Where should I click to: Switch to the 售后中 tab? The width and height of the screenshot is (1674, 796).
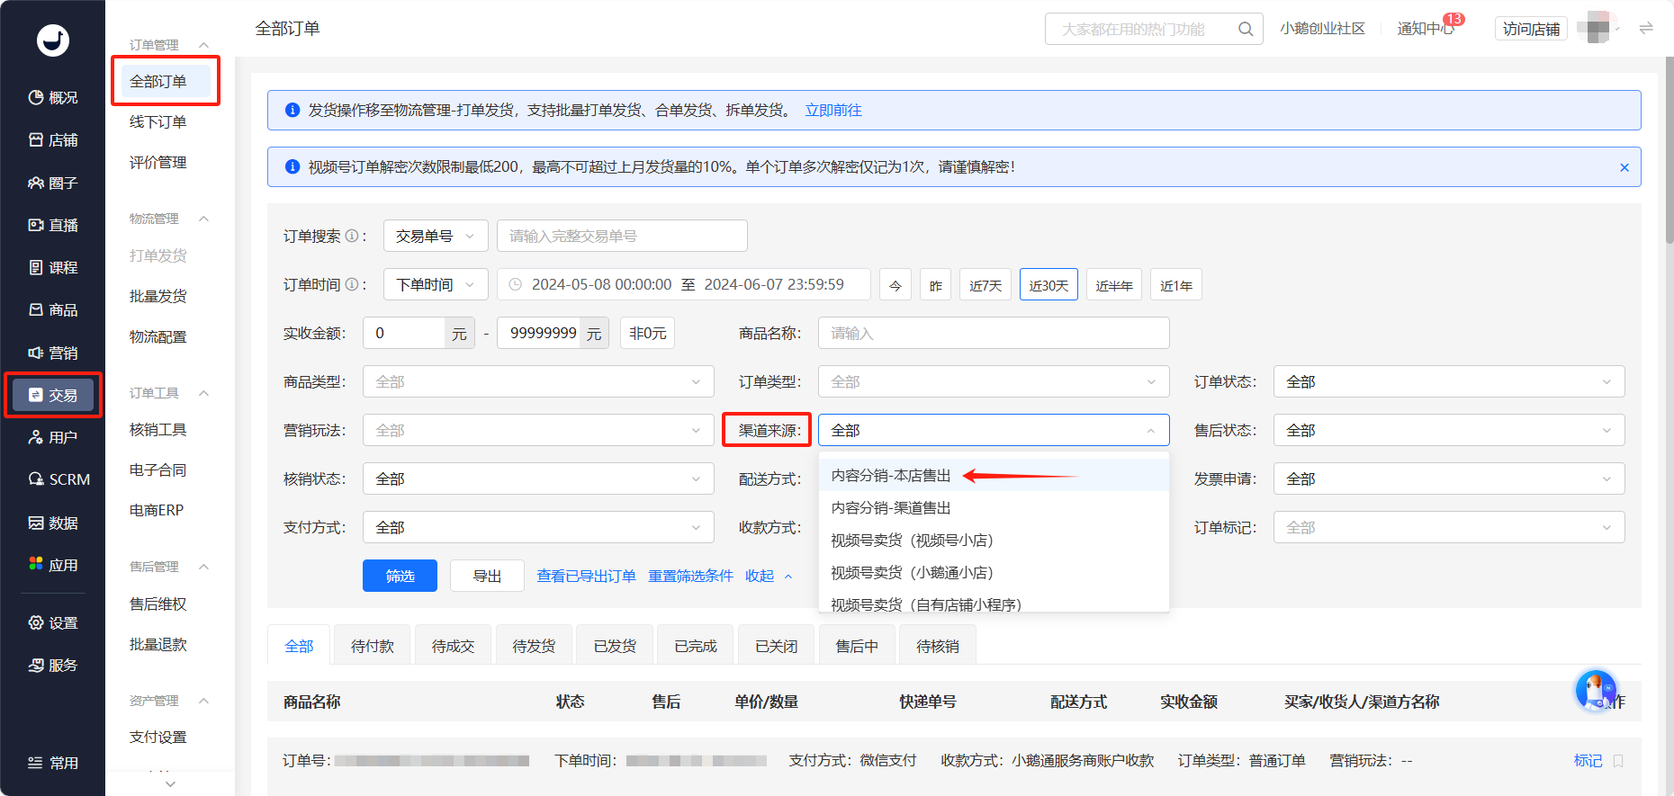(x=857, y=646)
